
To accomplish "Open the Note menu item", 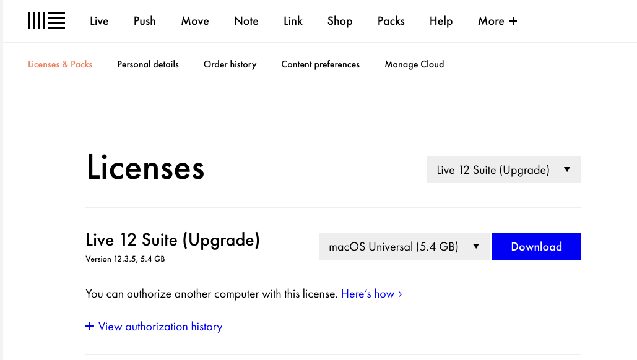I will [x=246, y=20].
